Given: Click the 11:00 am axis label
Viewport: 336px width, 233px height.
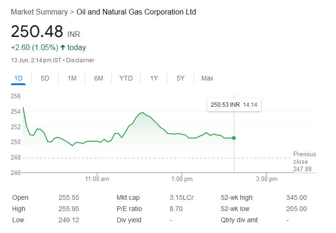Looking at the screenshot, I should click(97, 179).
